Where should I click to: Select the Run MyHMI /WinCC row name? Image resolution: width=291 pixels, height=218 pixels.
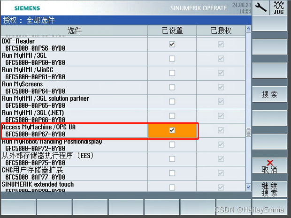pyautogui.click(x=28, y=70)
